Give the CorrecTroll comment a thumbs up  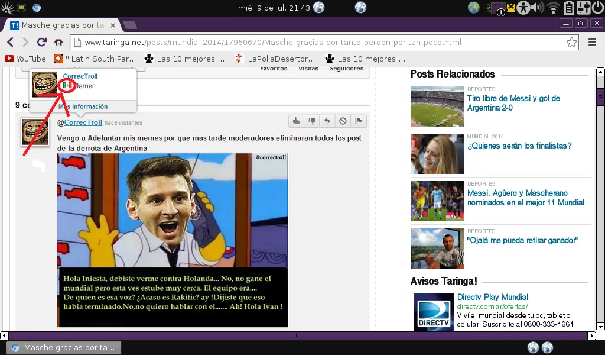point(297,121)
